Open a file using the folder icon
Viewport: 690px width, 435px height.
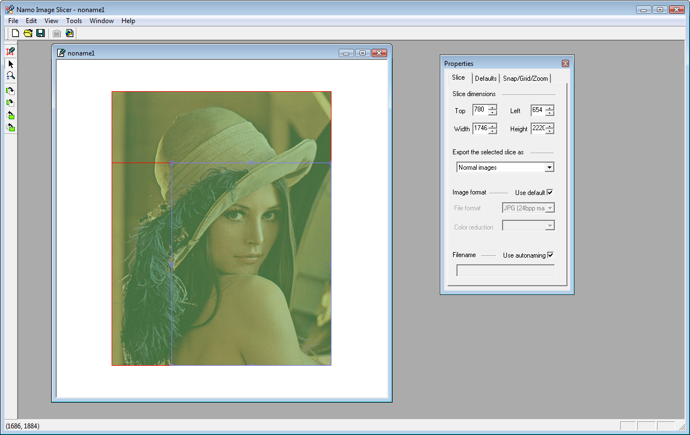tap(28, 33)
